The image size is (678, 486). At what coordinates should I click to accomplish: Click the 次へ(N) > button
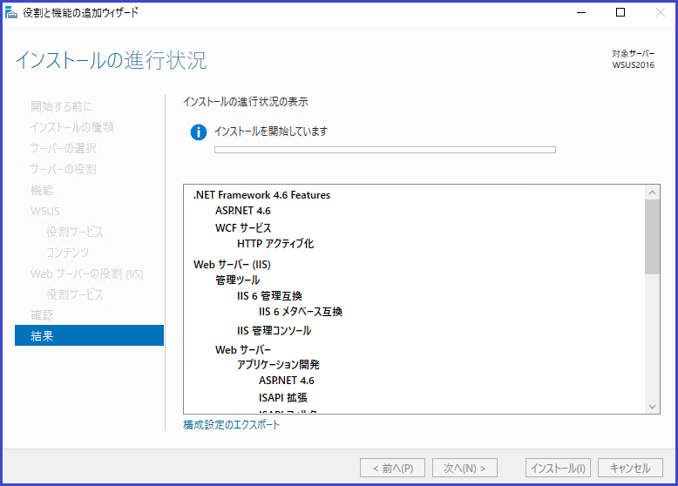pyautogui.click(x=464, y=468)
